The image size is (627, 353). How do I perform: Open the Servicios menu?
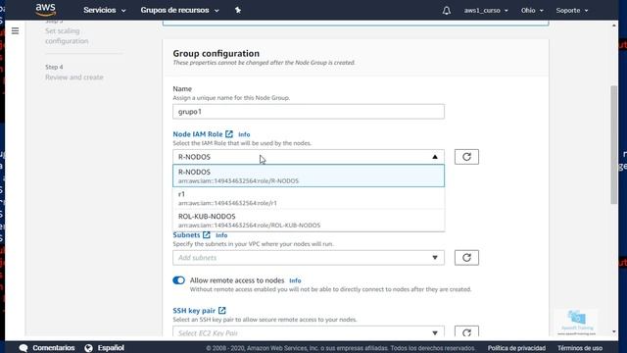click(x=105, y=10)
